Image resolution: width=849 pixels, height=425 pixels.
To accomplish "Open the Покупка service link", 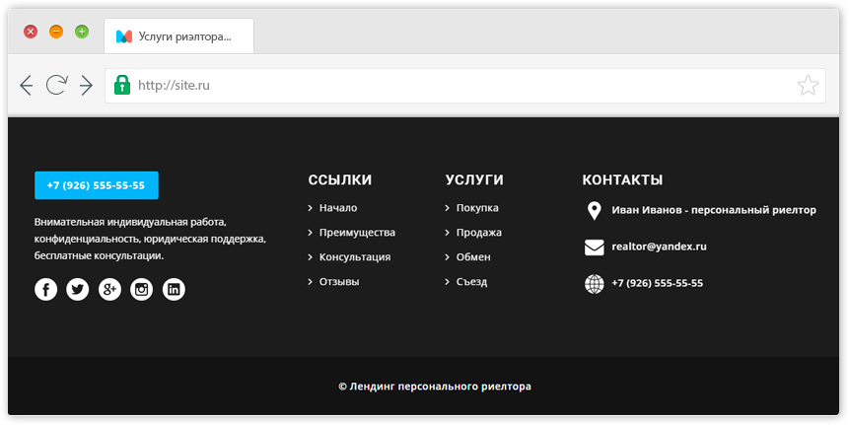I will (477, 208).
